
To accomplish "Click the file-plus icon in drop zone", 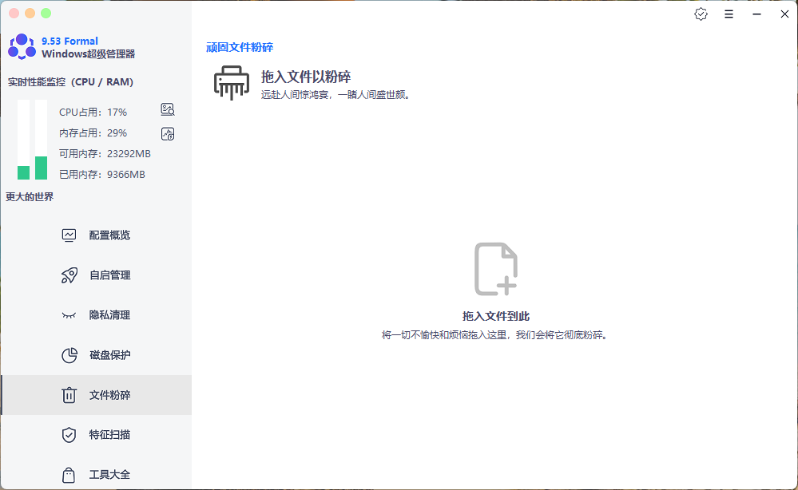I will pos(494,269).
